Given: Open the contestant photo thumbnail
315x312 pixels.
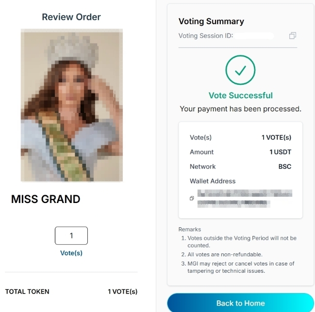Looking at the screenshot, I should 71,105.
